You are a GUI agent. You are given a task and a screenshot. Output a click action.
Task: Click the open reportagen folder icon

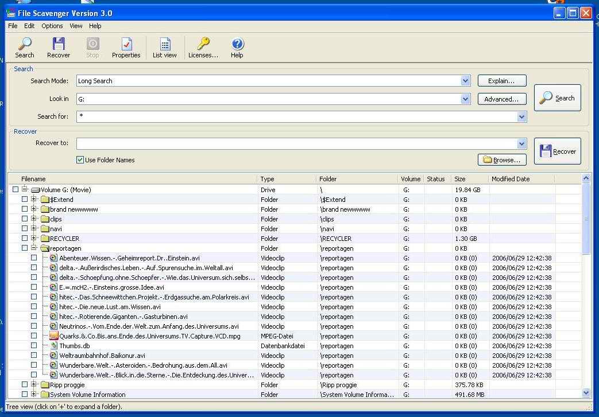point(45,248)
